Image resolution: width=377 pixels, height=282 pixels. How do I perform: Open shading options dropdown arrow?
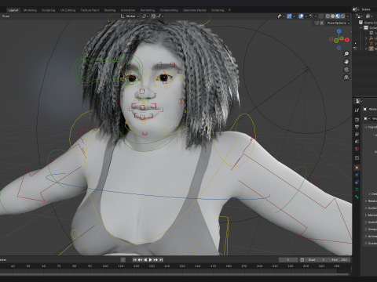coord(348,16)
